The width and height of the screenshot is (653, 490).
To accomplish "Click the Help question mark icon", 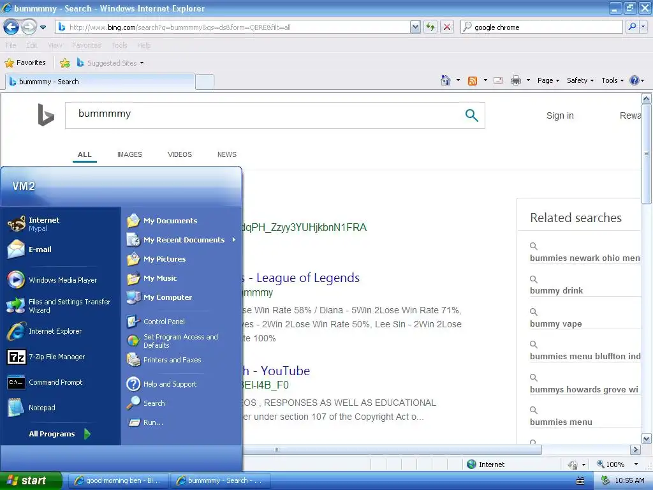I will (635, 80).
